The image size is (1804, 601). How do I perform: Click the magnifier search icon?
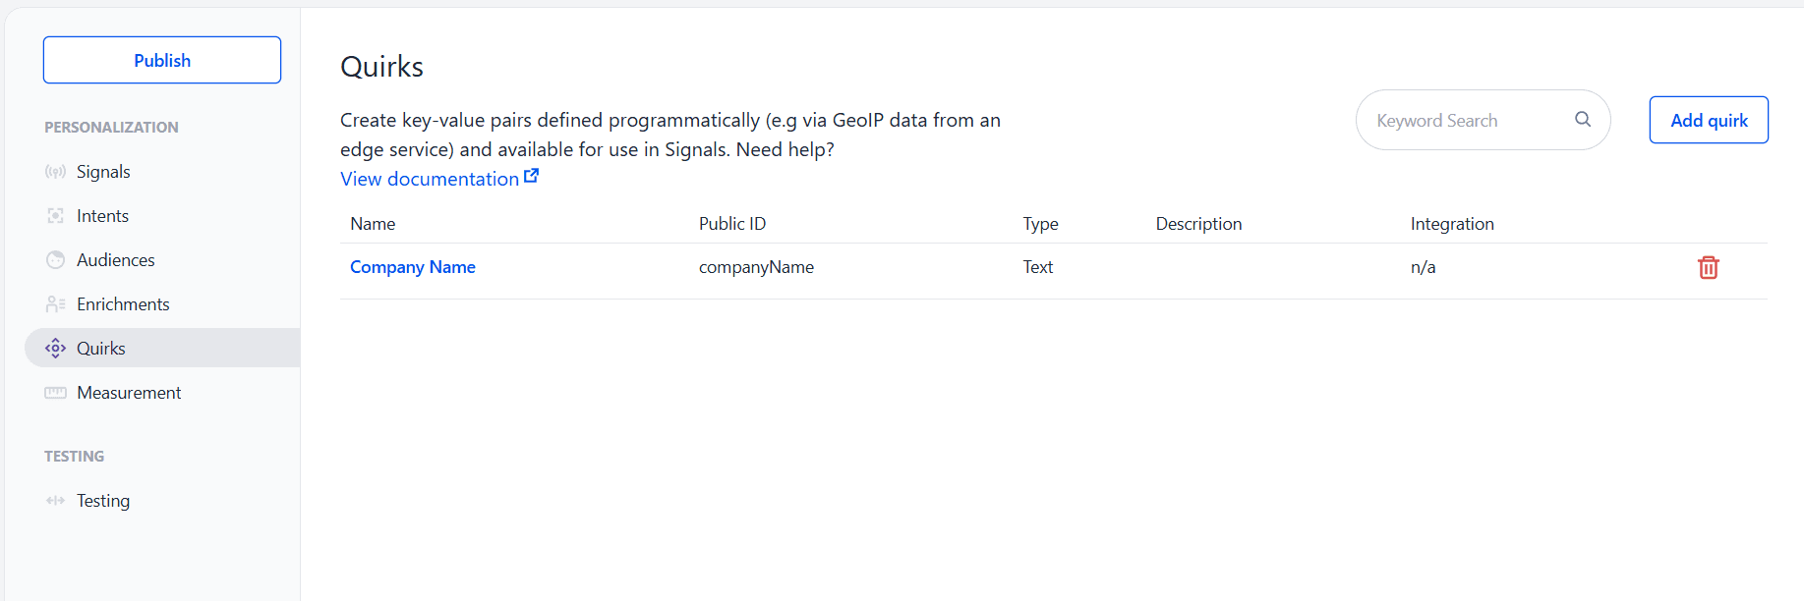coord(1583,119)
